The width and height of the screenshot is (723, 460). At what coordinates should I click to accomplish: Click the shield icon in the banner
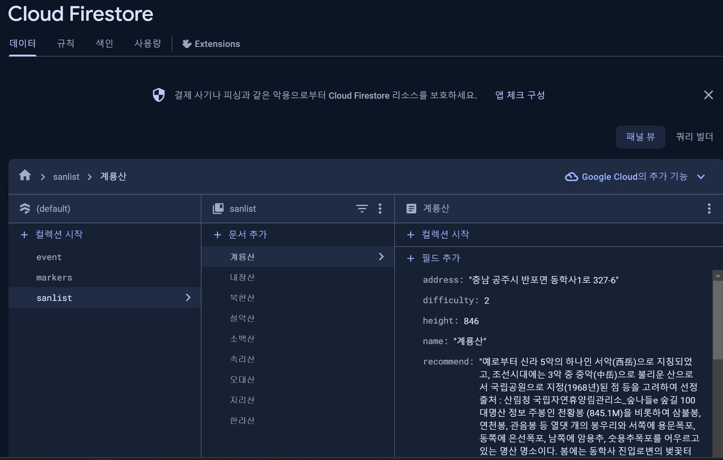click(x=159, y=95)
